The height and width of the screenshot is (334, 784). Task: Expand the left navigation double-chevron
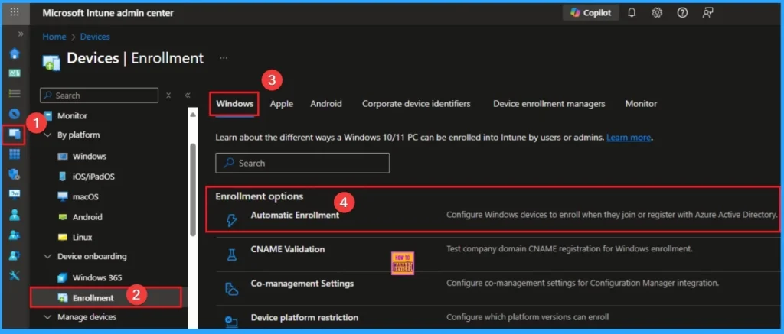pyautogui.click(x=21, y=34)
